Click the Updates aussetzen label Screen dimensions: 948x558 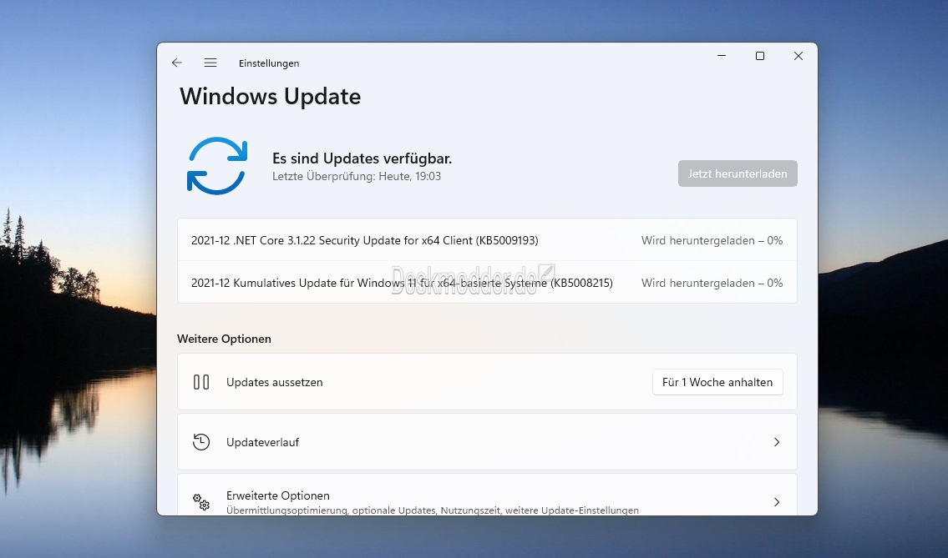click(x=275, y=382)
